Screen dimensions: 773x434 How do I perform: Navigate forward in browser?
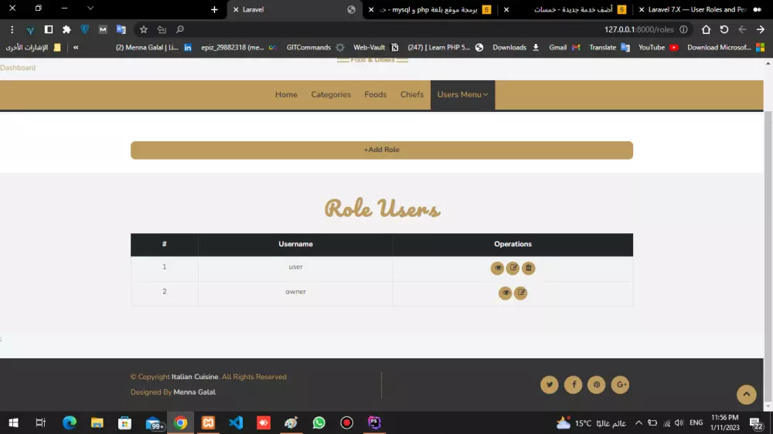(760, 29)
